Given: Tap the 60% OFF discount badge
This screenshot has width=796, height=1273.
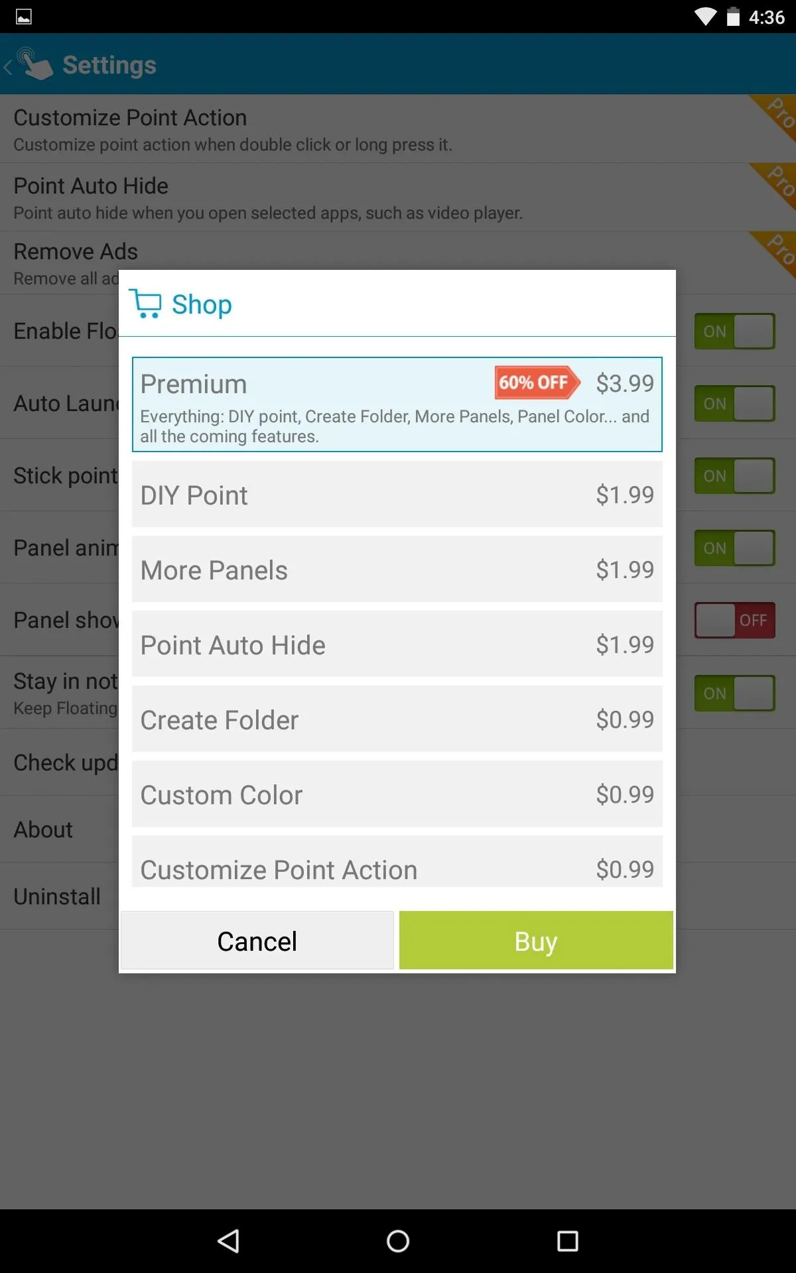Looking at the screenshot, I should (537, 383).
